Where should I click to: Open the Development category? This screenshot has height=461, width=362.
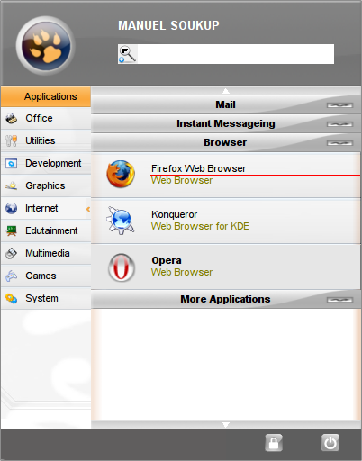(x=46, y=163)
